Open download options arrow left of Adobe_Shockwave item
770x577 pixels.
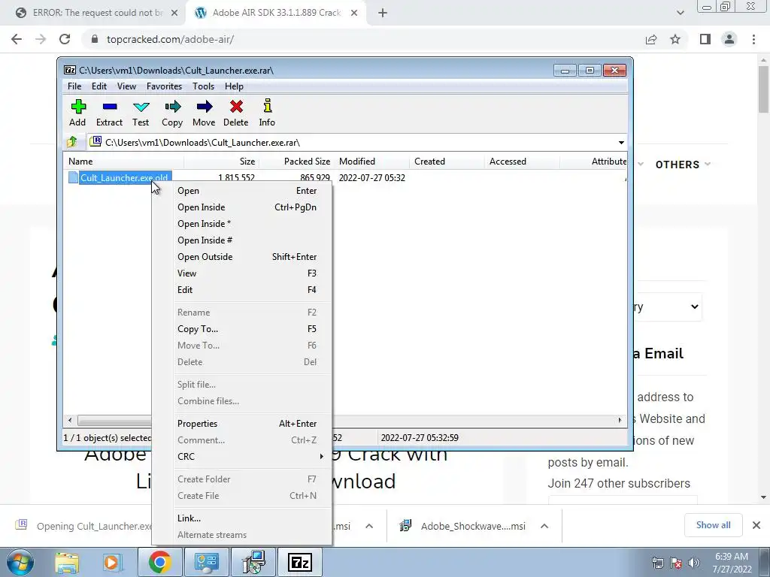[369, 526]
